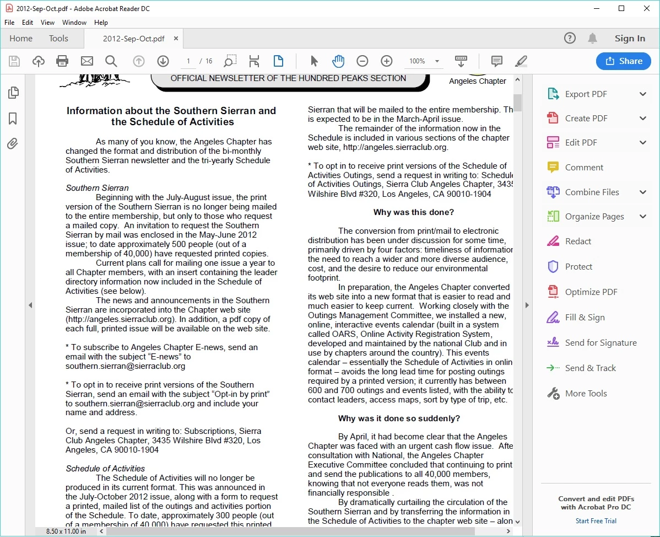Viewport: 660px width, 537px height.
Task: Click Start Free Trial link
Action: coord(596,521)
